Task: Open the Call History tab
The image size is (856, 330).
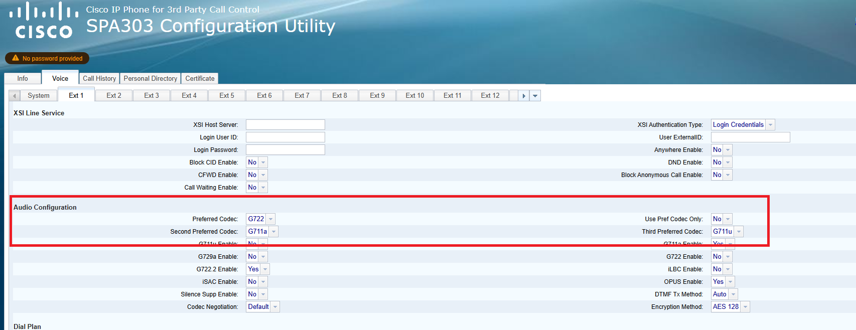Action: coord(99,78)
